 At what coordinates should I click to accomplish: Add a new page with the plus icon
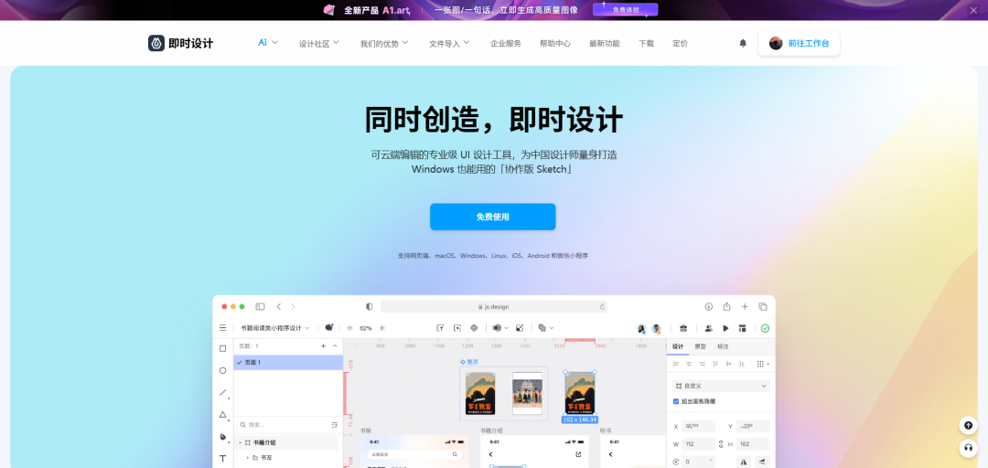coord(323,346)
